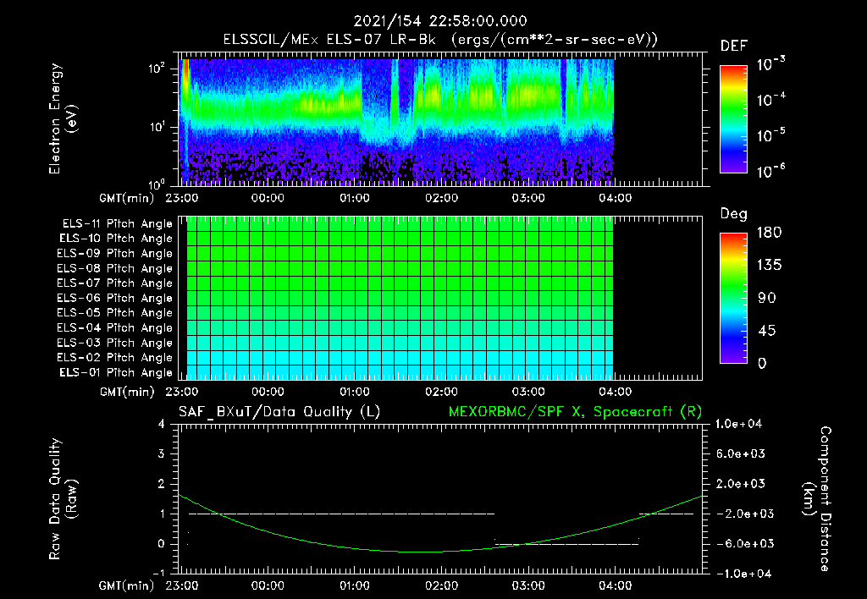Screen dimensions: 867x599
Task: Click the Electron Energy (eV) axis label
Action: point(63,118)
